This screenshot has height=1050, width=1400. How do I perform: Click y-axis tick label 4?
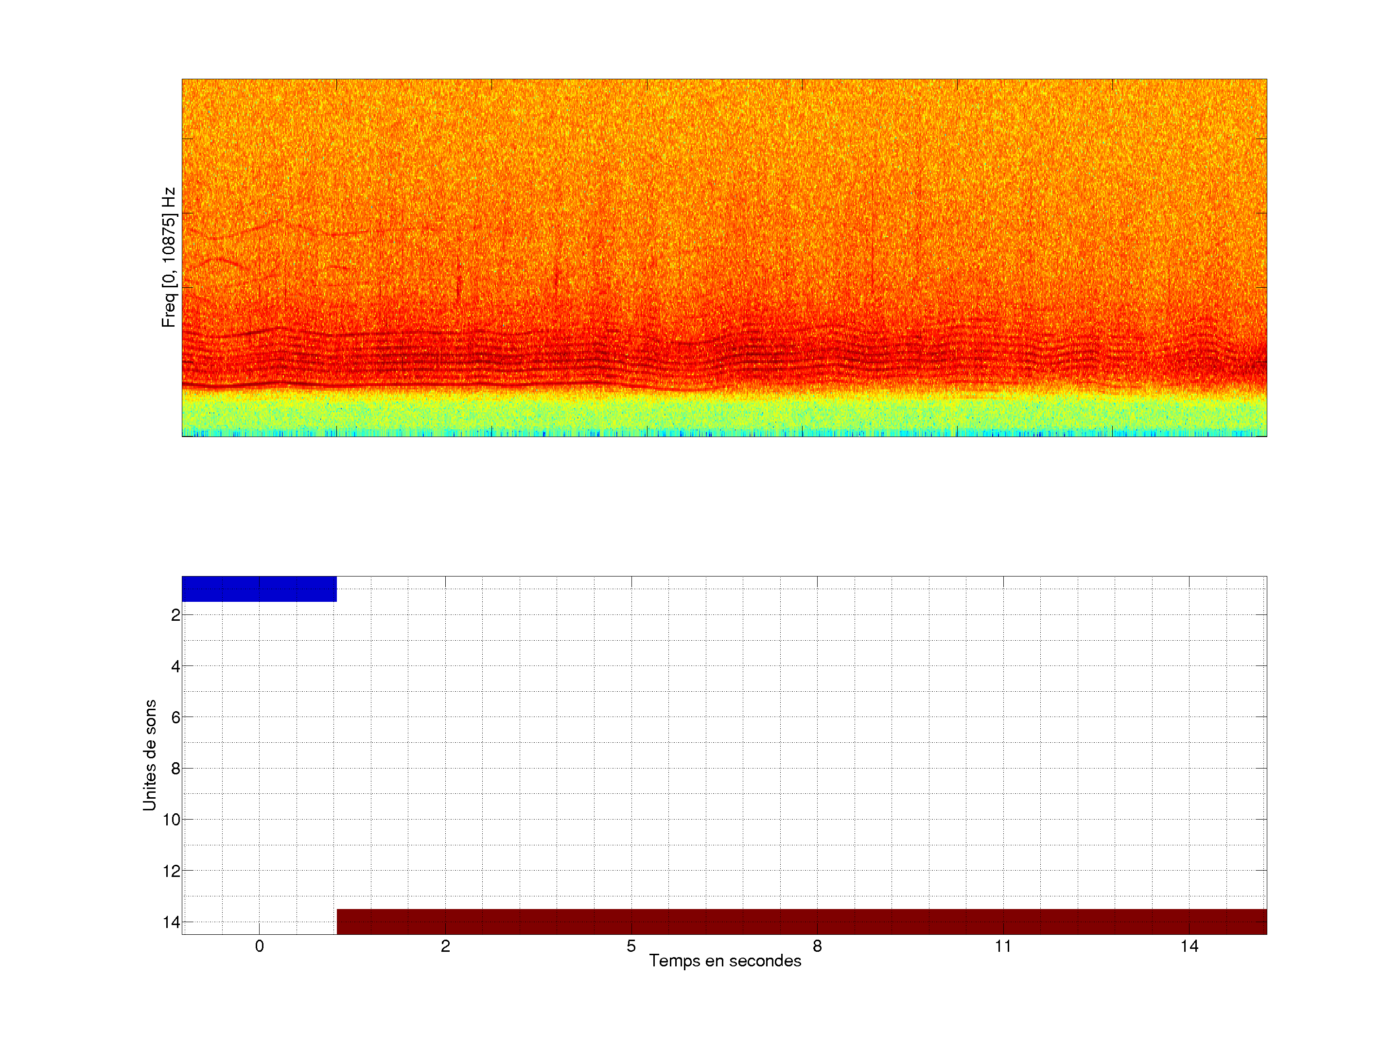(x=175, y=666)
